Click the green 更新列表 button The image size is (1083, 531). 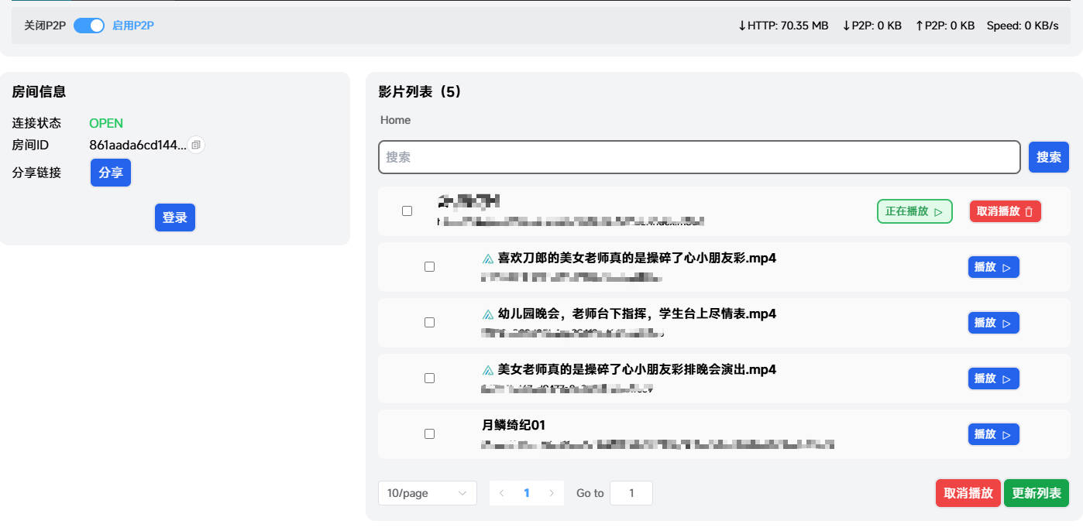(1036, 493)
